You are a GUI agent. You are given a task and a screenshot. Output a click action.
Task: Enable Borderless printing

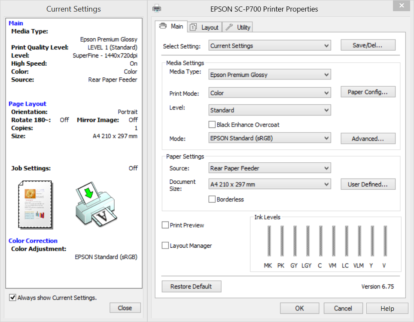(x=210, y=199)
